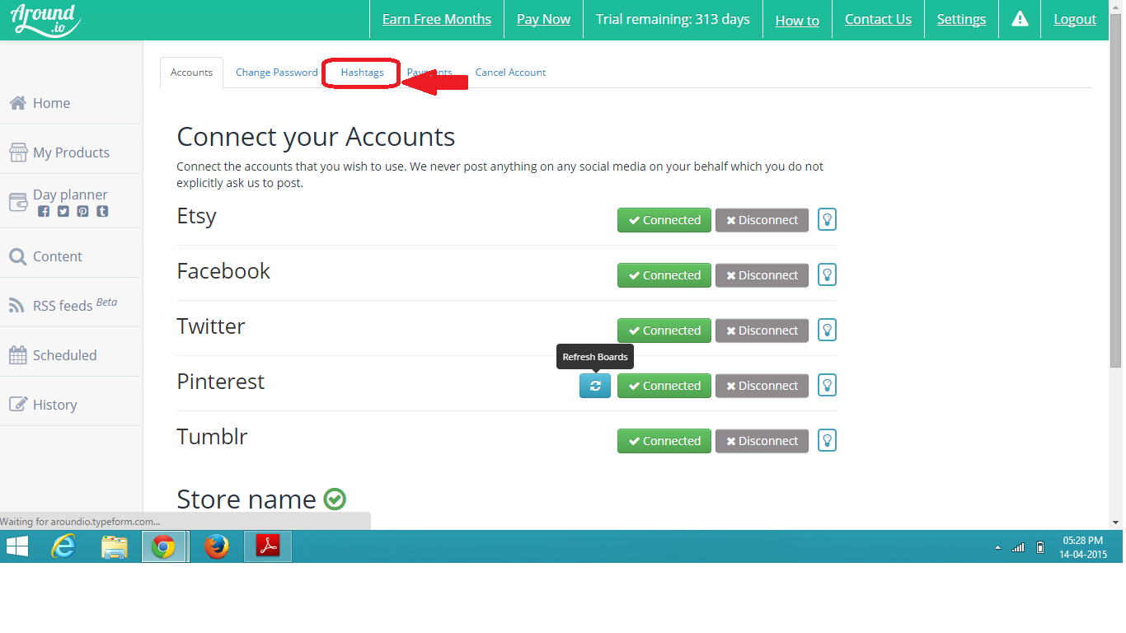1126x633 pixels.
Task: Disconnect the Pinterest account
Action: 762,386
